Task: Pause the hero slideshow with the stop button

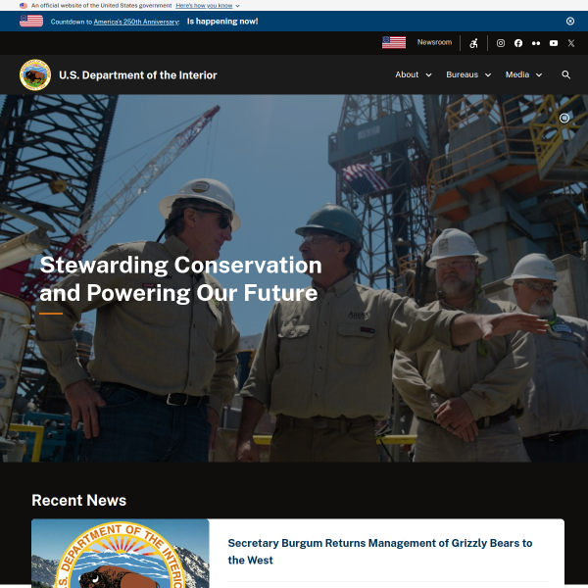Action: pyautogui.click(x=564, y=119)
